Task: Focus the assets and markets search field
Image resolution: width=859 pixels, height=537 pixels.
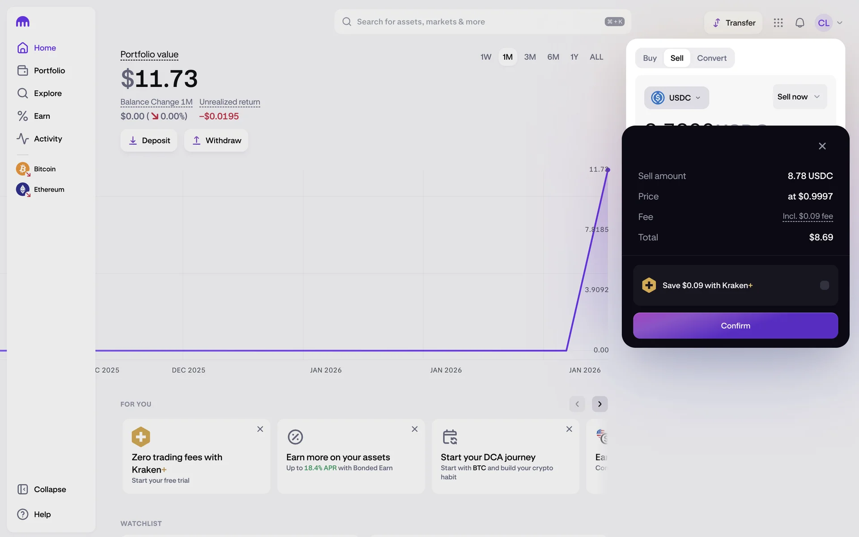Action: tap(474, 22)
